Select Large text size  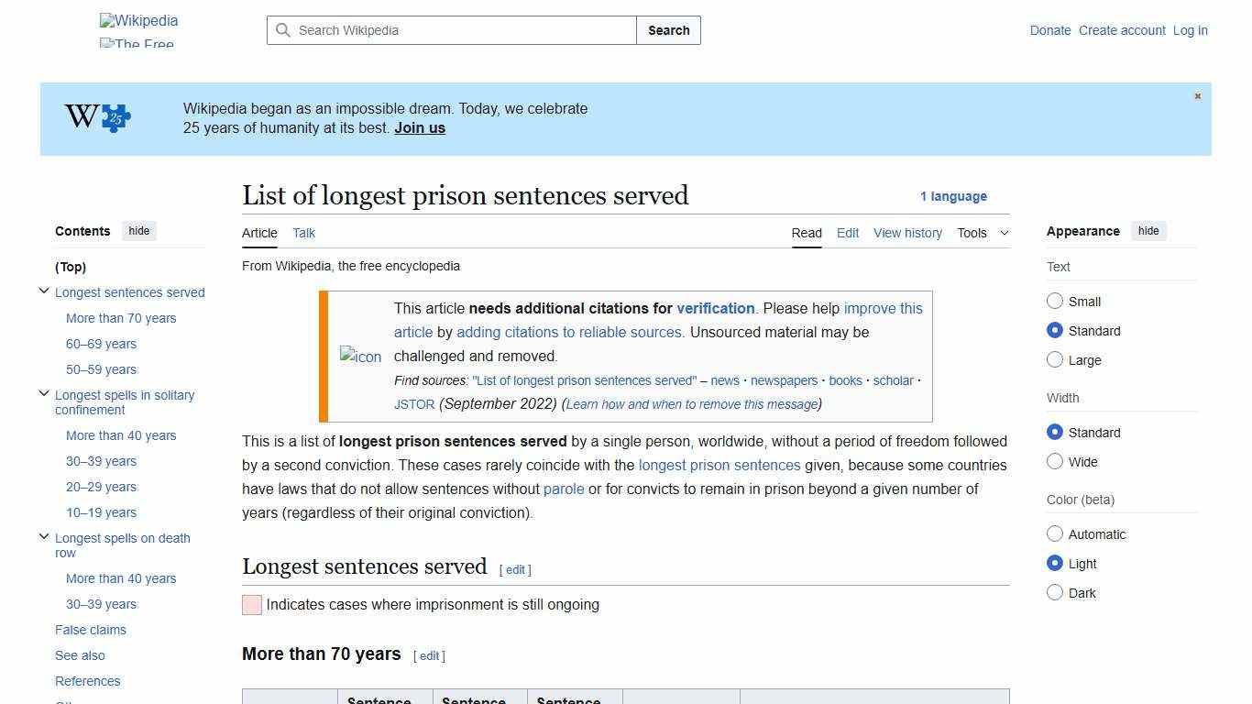[1055, 360]
